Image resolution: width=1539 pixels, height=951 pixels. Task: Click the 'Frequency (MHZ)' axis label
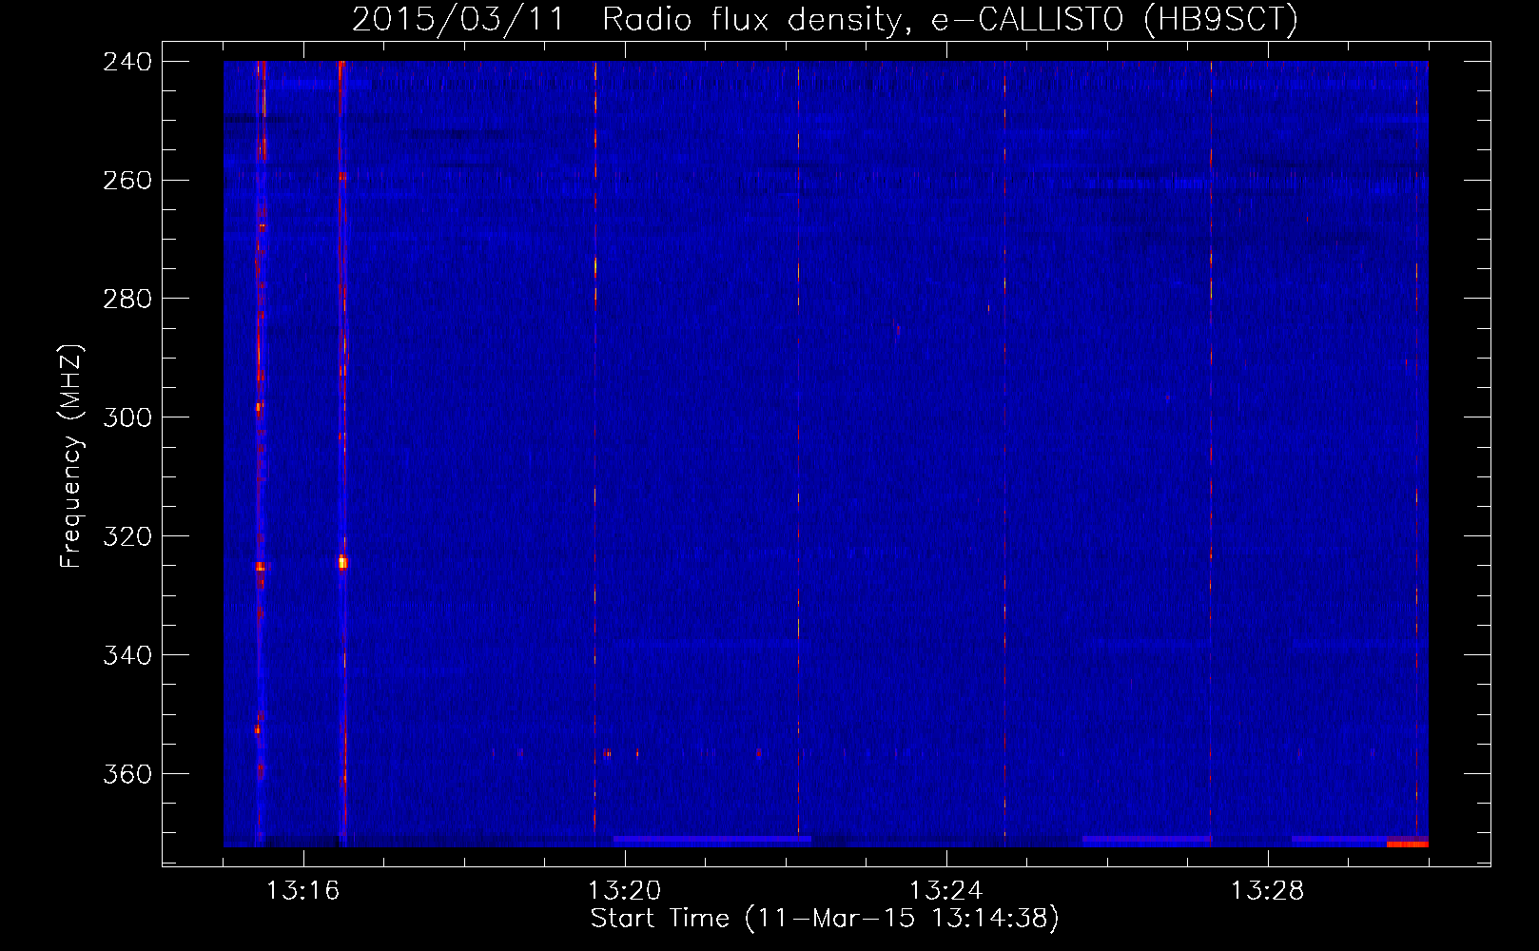71,456
